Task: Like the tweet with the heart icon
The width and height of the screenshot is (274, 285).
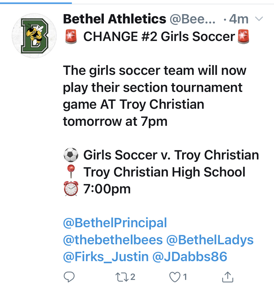Action: (175, 277)
